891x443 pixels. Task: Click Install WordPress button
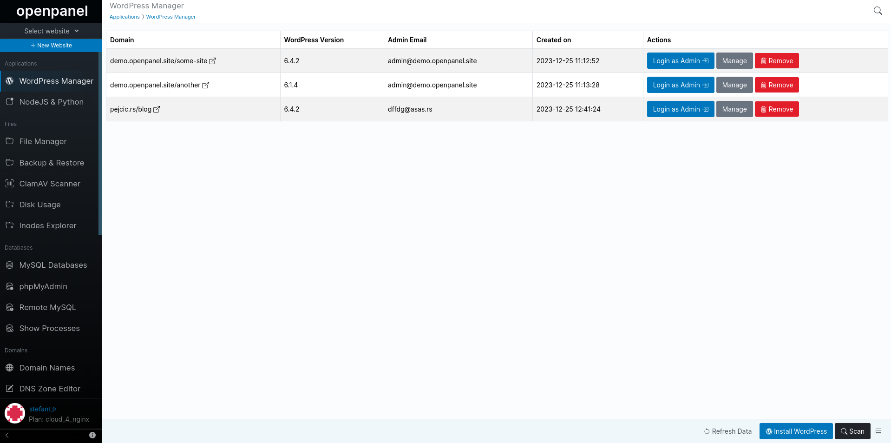click(796, 431)
